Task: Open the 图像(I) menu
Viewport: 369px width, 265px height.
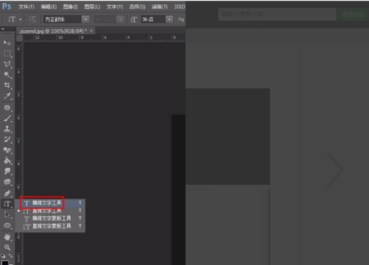Action: click(70, 7)
